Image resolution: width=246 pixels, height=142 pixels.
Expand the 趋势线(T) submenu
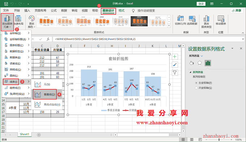click(17, 88)
